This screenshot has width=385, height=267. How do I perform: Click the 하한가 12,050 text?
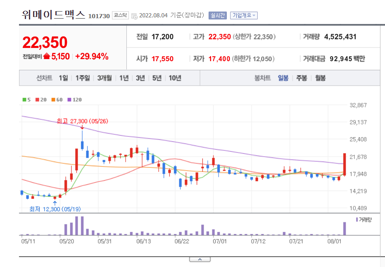(x=253, y=59)
